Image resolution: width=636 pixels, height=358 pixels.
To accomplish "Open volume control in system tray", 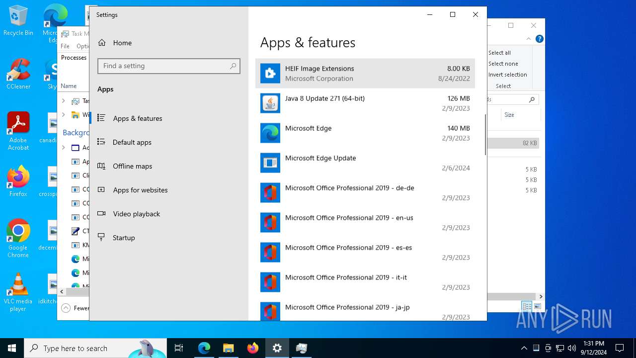I will pyautogui.click(x=572, y=348).
